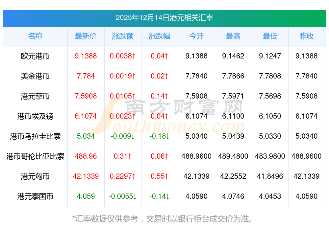Select the 最高 column header
The width and height of the screenshot is (329, 229).
[233, 36]
